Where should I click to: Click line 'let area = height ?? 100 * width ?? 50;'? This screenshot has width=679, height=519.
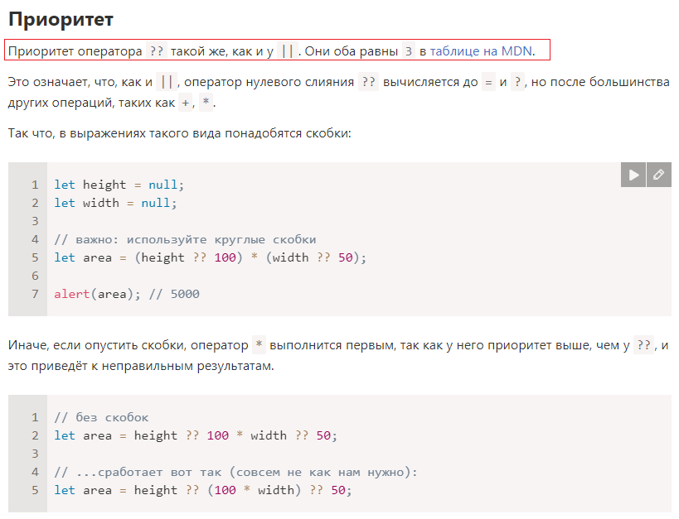[x=196, y=435]
